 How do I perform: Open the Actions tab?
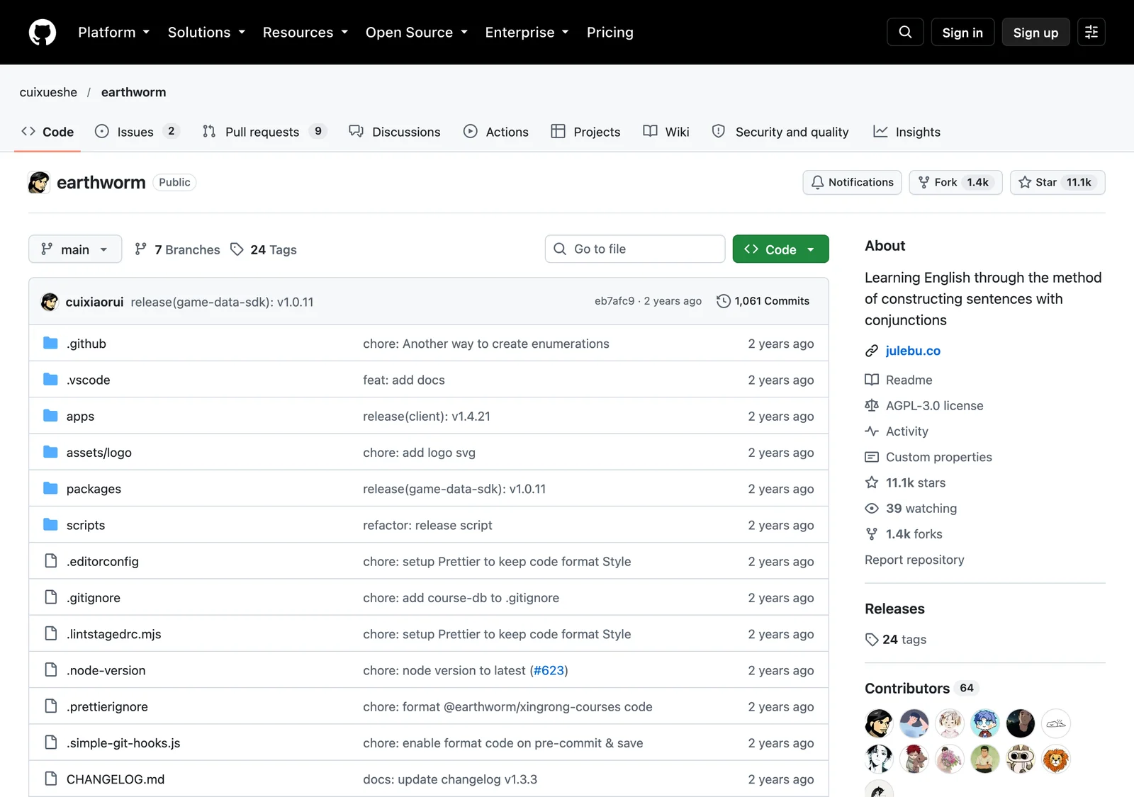click(x=496, y=132)
